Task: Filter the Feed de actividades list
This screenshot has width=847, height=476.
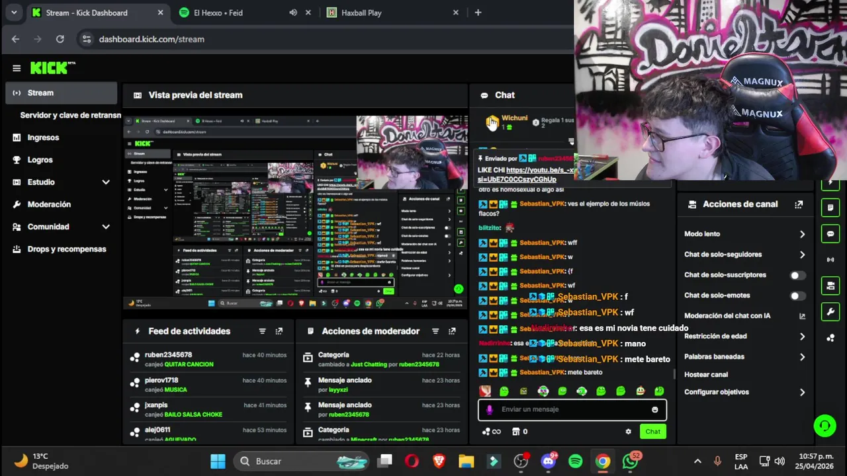Action: click(x=262, y=331)
